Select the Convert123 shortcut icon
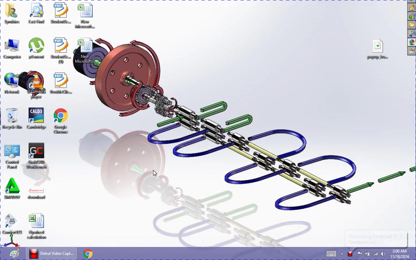This screenshot has height=260, width=416. (x=12, y=224)
